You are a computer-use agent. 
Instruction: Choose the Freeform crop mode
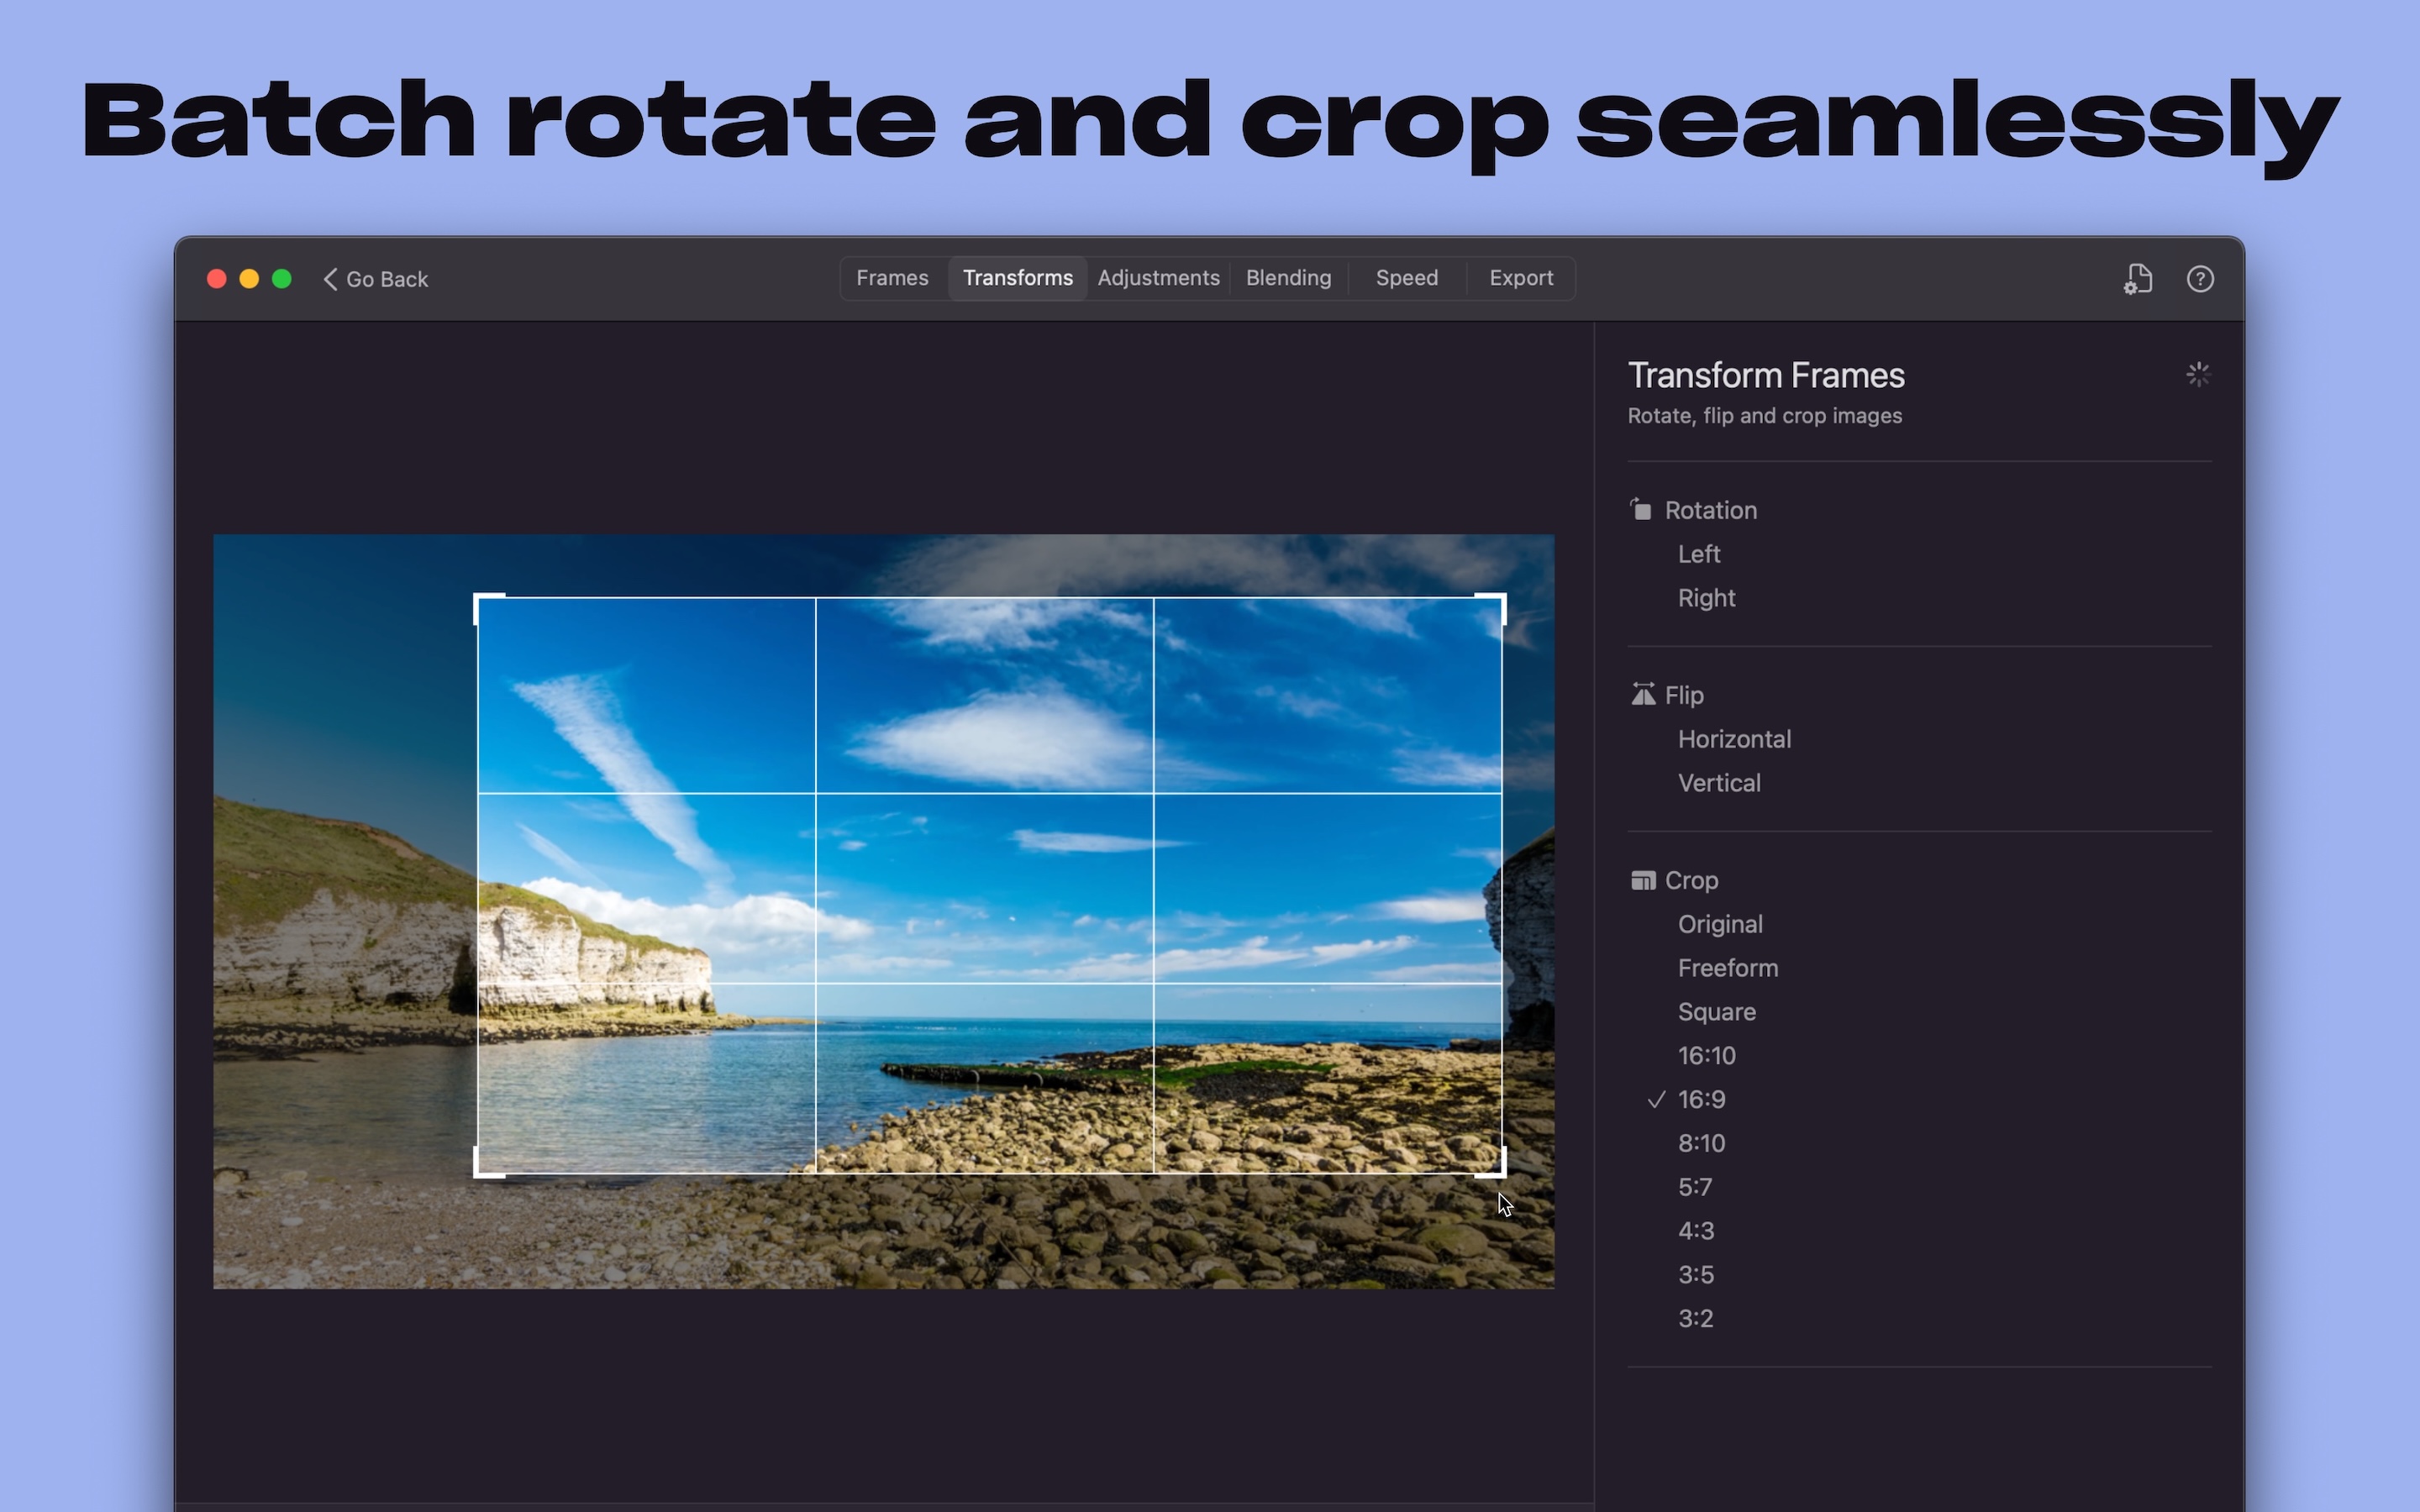(1727, 967)
